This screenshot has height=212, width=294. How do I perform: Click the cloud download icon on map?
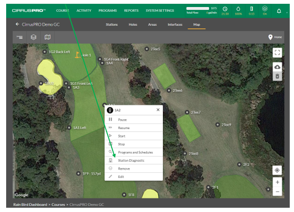(277, 67)
